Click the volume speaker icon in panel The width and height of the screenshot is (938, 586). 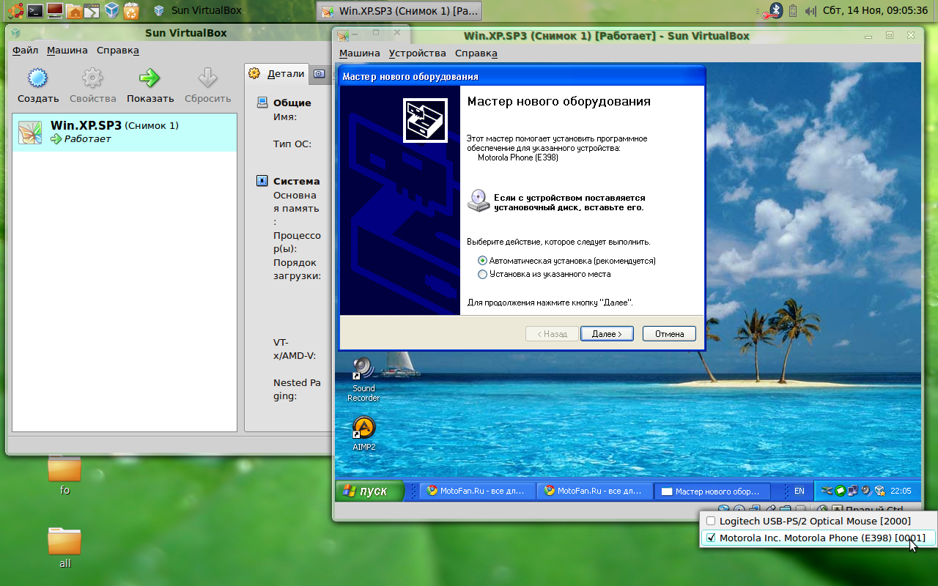pos(810,11)
